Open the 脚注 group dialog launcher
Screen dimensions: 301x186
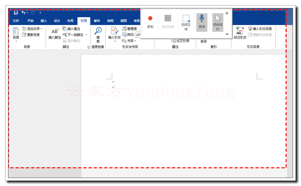pyautogui.click(x=88, y=47)
